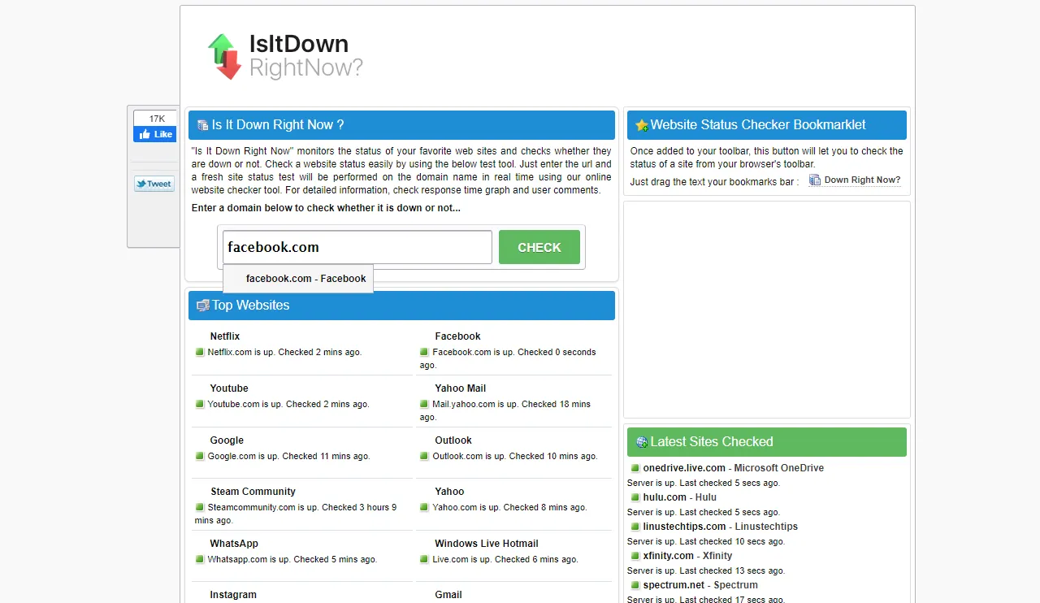This screenshot has width=1040, height=603.
Task: Click the green status icon beside Live.com
Action: pyautogui.click(x=424, y=559)
